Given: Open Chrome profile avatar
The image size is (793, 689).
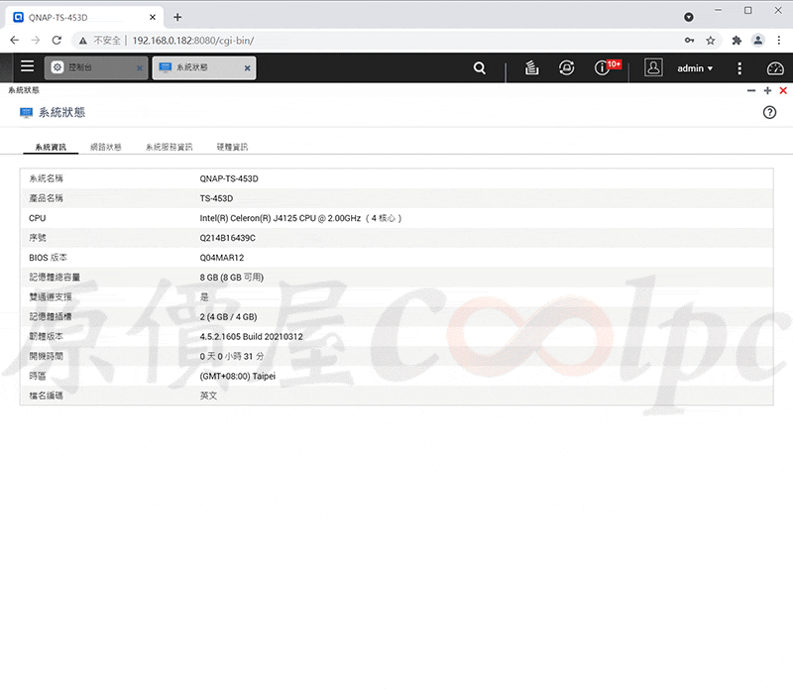Looking at the screenshot, I should [757, 41].
